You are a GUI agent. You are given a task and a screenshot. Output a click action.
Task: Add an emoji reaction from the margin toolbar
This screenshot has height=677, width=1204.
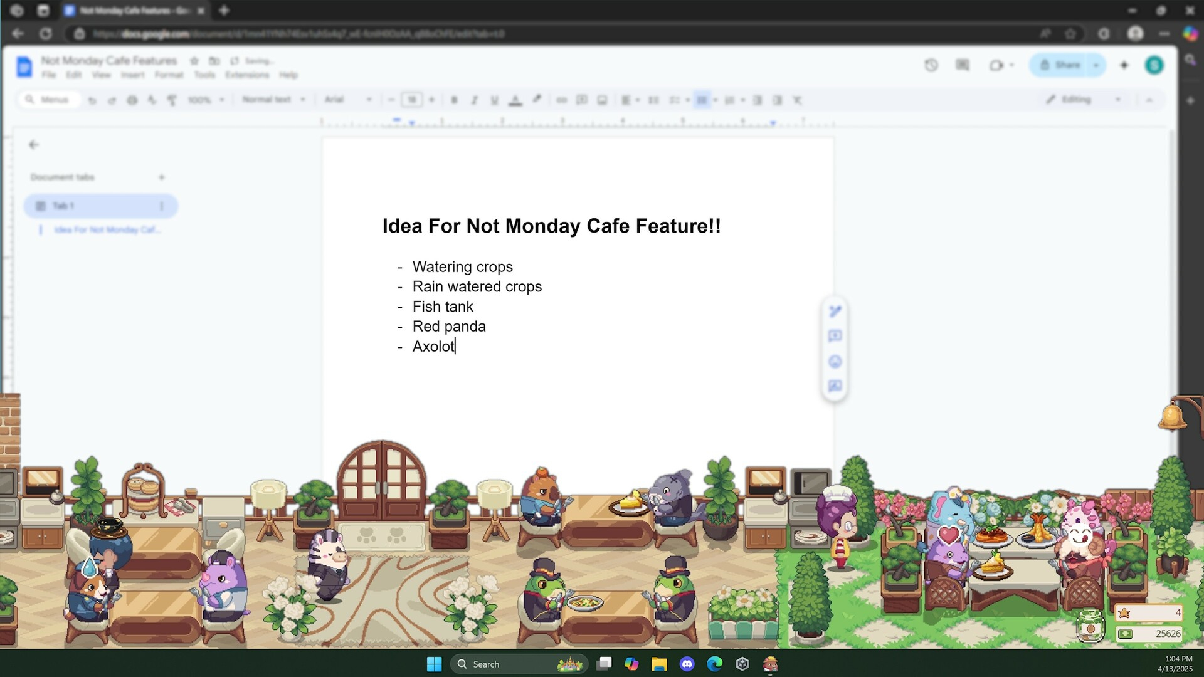pyautogui.click(x=834, y=362)
